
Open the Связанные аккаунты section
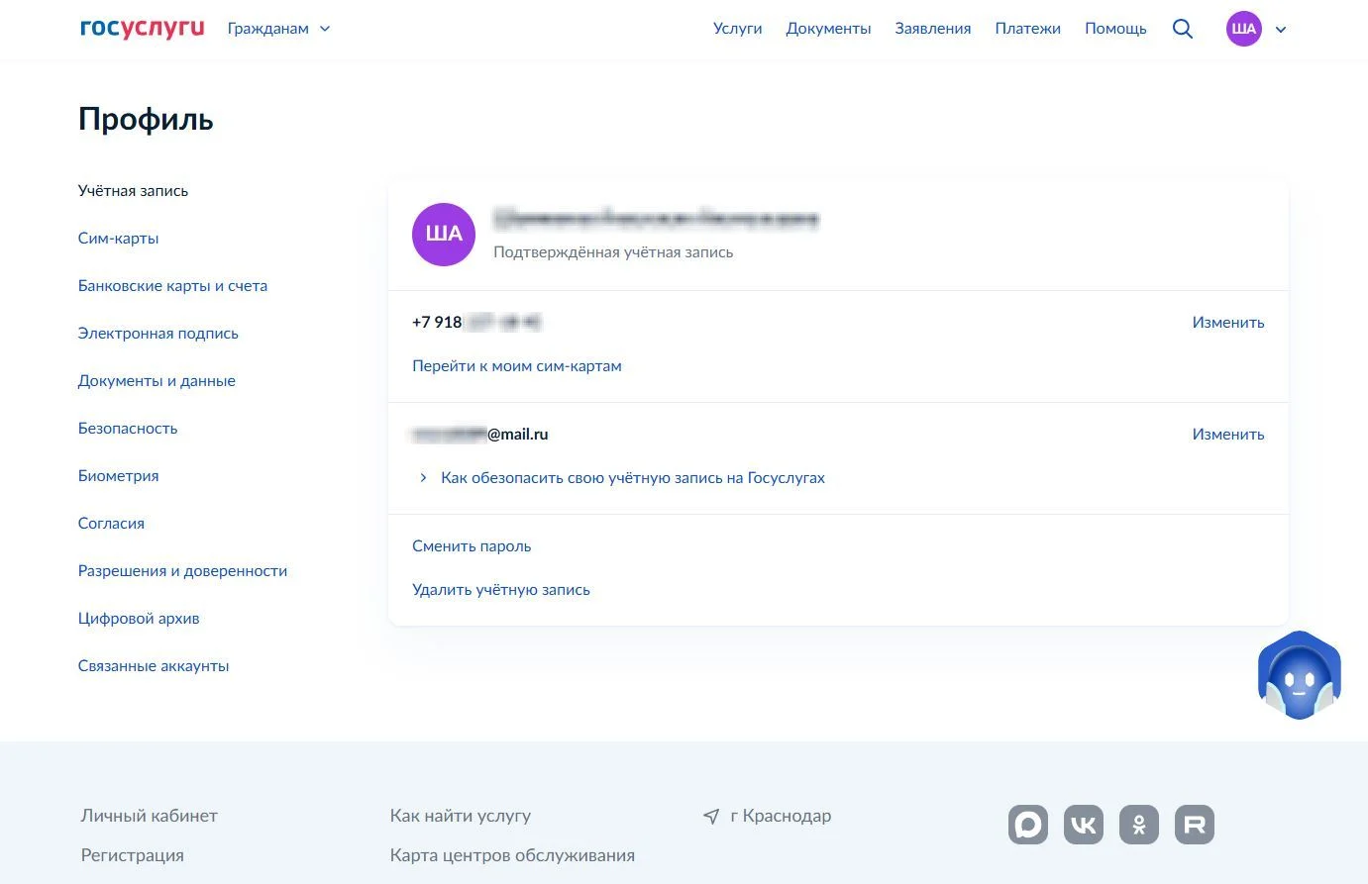tap(154, 666)
